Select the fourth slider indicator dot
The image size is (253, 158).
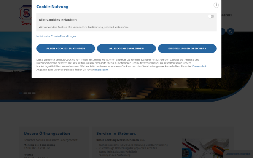coord(34,93)
